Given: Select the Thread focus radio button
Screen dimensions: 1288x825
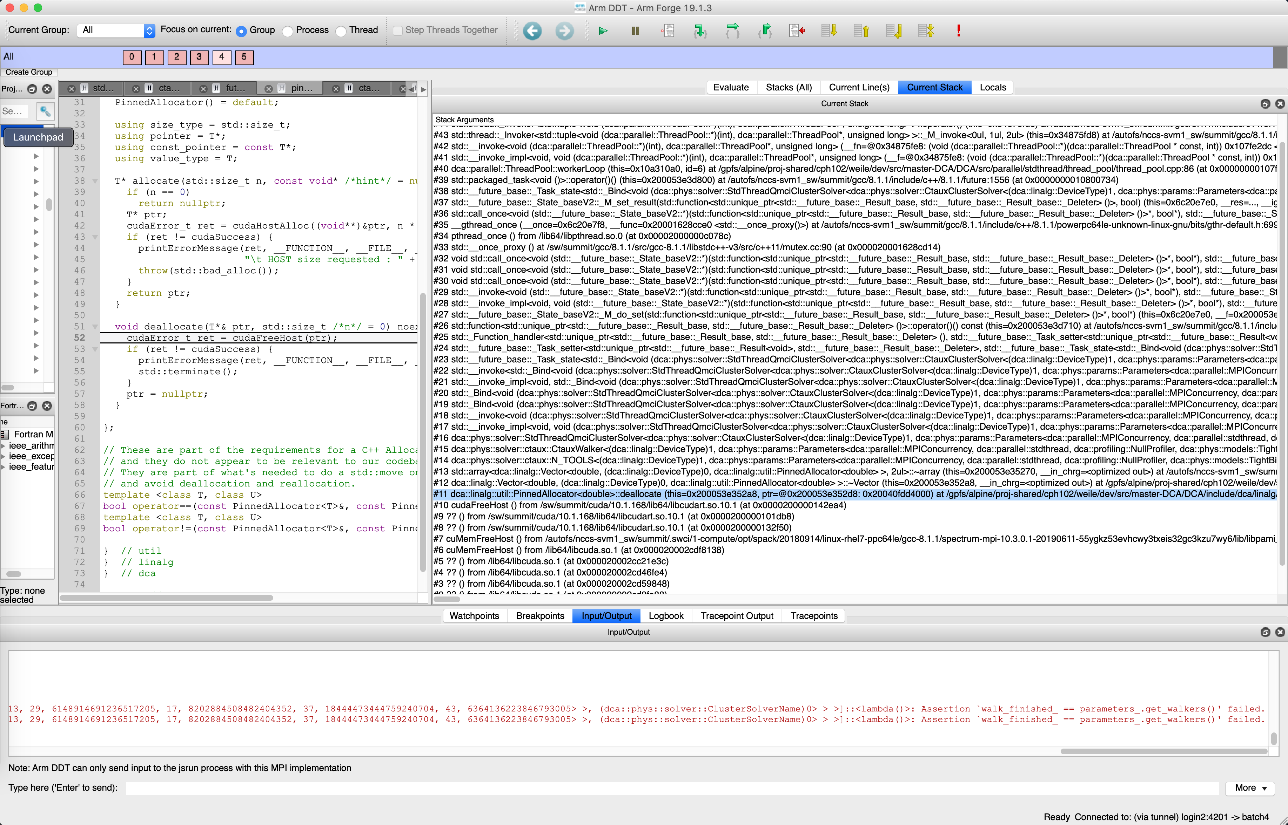Looking at the screenshot, I should pos(341,31).
